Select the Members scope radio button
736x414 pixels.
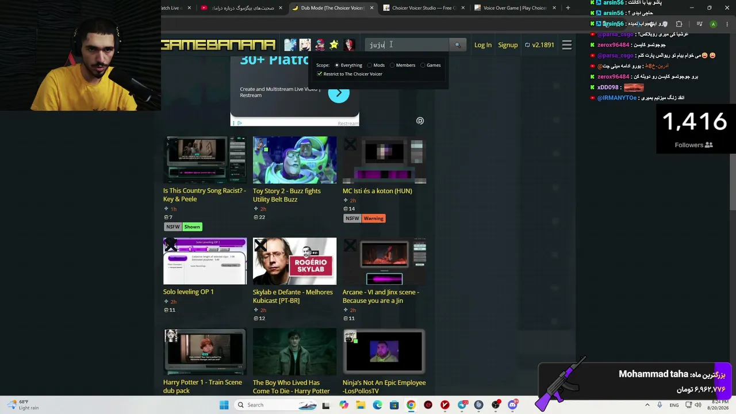[x=392, y=65]
